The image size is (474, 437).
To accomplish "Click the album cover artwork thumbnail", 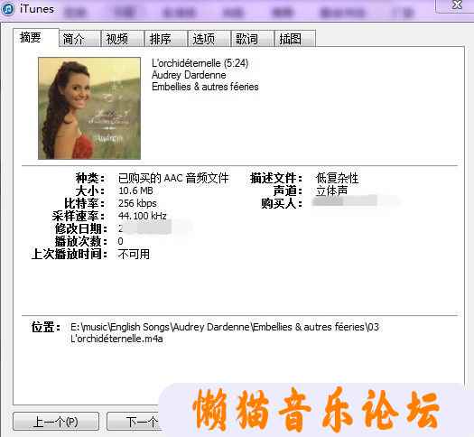I will (89, 108).
